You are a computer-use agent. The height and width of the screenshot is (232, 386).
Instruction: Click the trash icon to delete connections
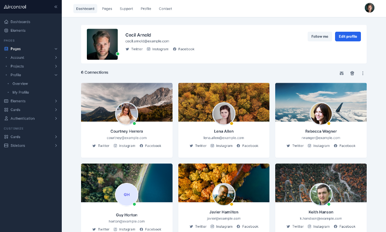point(352,73)
